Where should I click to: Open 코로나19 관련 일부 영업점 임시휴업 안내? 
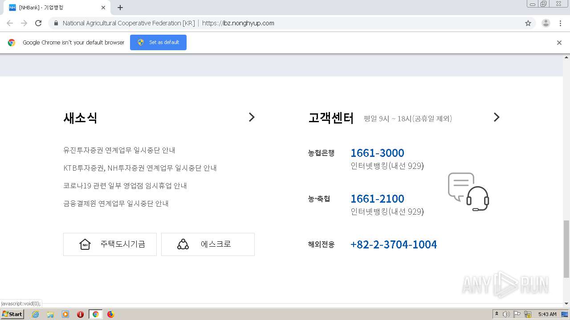(125, 186)
